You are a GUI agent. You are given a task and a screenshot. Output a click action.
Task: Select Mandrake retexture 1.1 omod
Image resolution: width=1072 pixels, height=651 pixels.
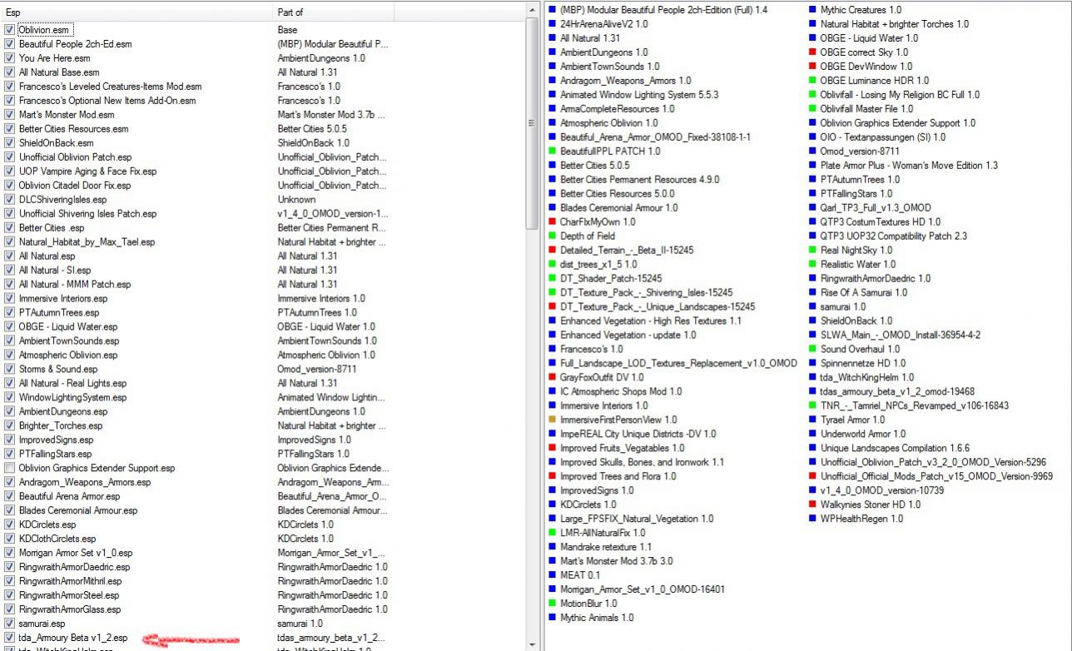(606, 547)
